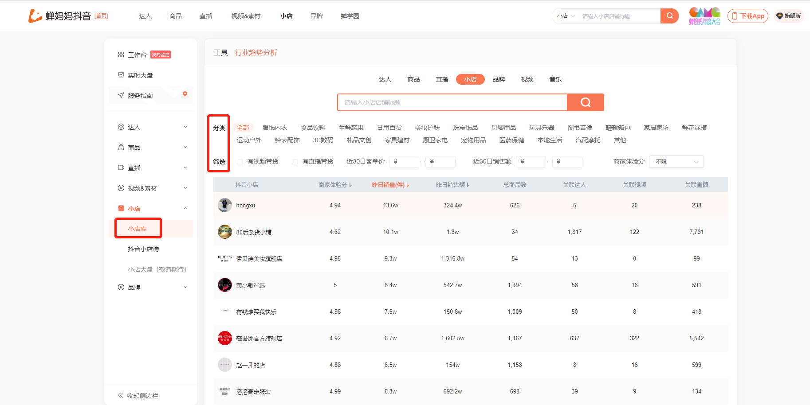Click the 实时大盘 monitor icon

tap(121, 75)
